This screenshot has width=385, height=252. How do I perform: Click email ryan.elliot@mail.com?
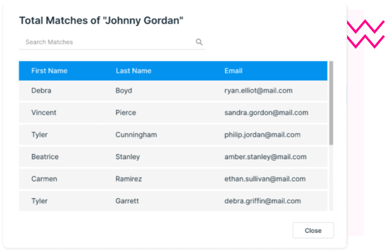point(258,91)
